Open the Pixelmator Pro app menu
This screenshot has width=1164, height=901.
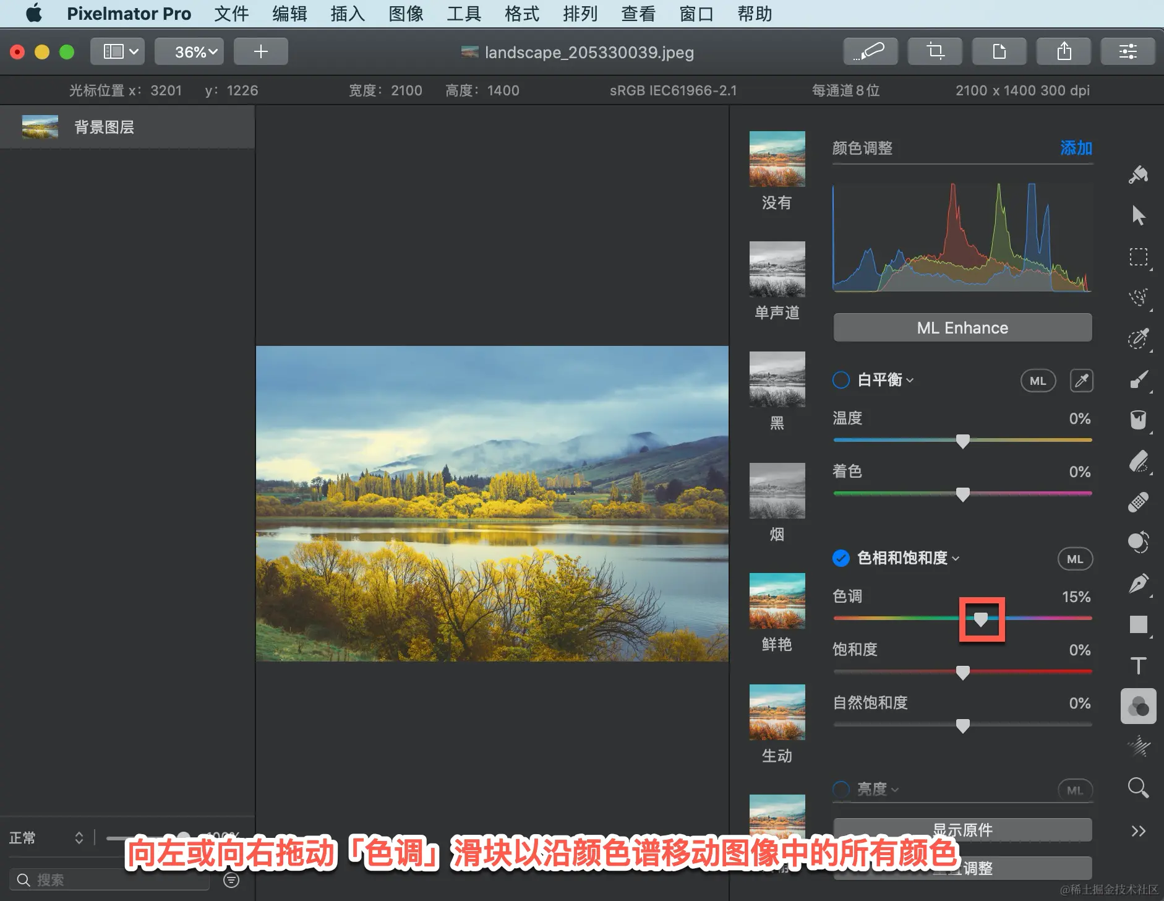point(129,14)
